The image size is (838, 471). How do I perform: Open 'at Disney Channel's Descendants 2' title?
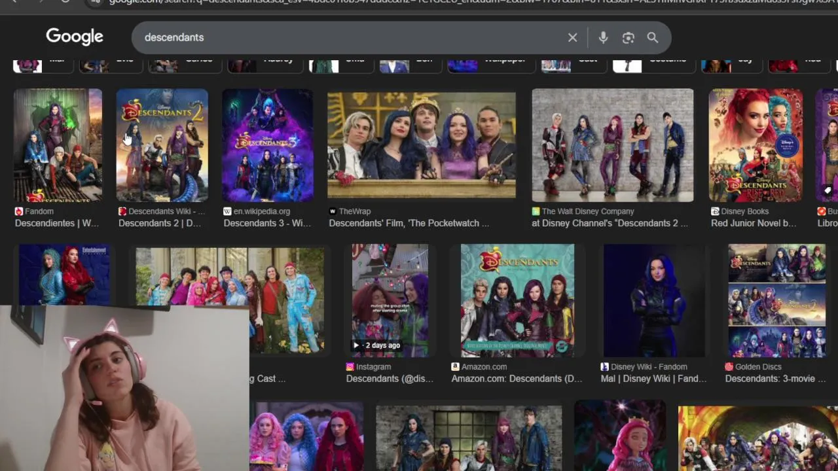tap(610, 223)
